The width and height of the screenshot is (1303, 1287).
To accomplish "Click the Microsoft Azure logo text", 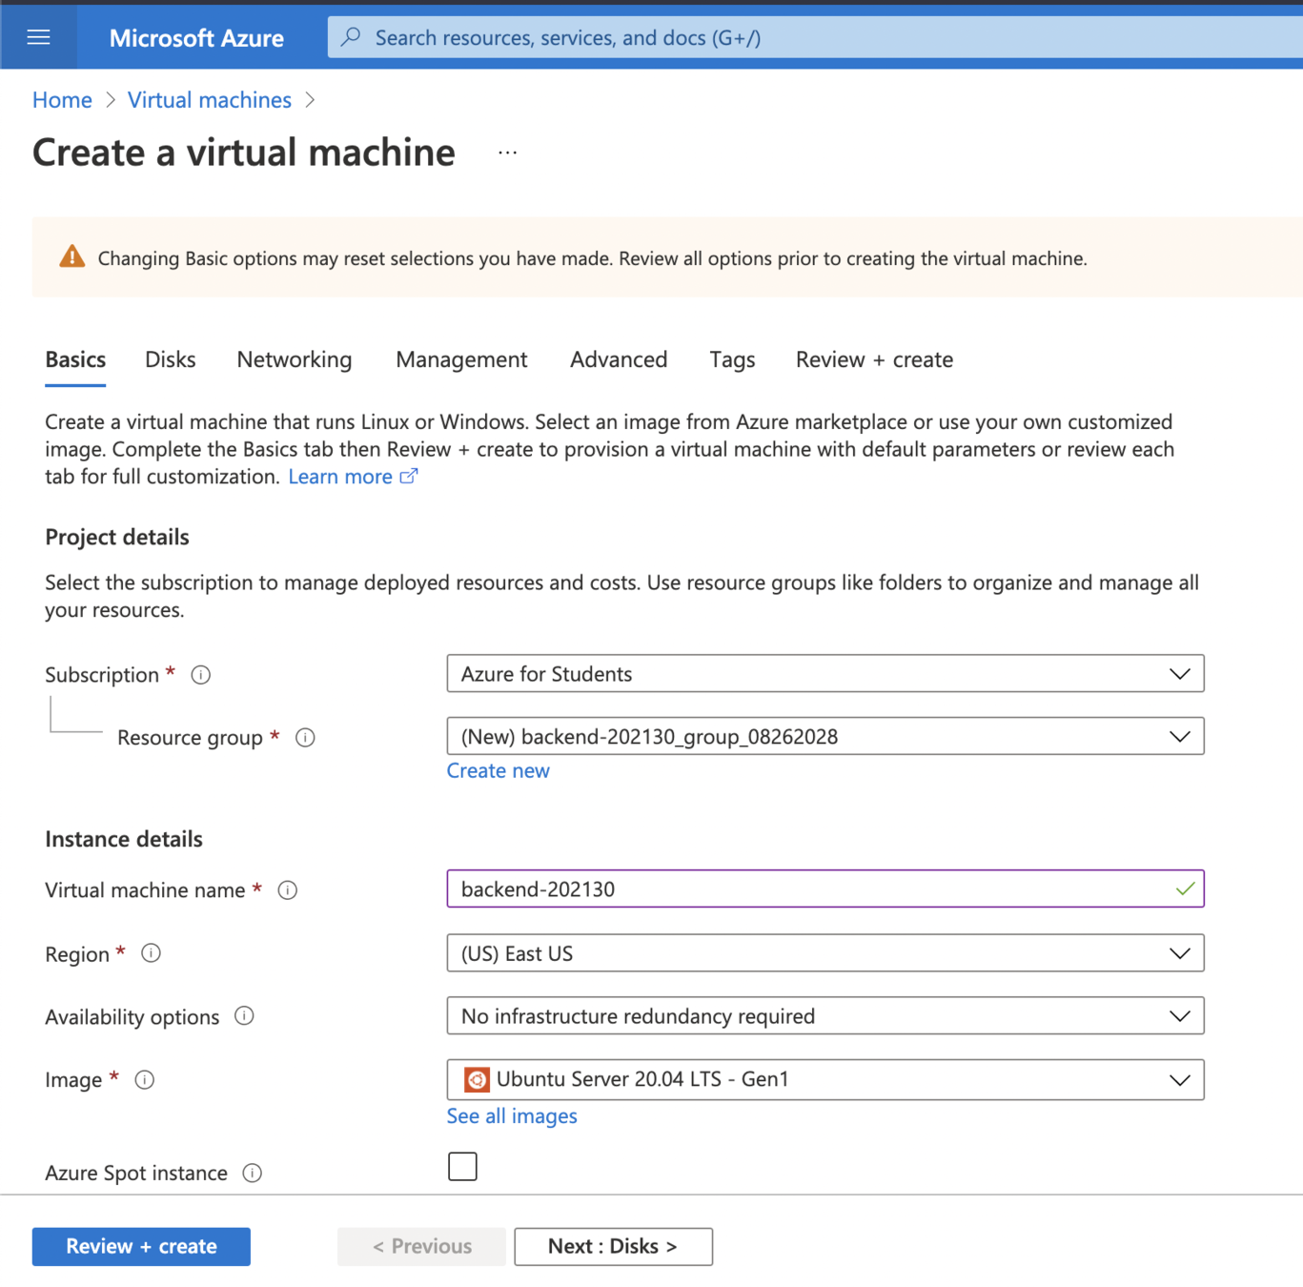I will [x=196, y=38].
